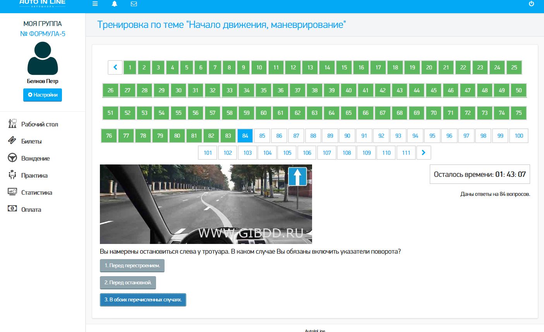Jump to question 85
Screen dimensions: 544x332
click(x=262, y=136)
